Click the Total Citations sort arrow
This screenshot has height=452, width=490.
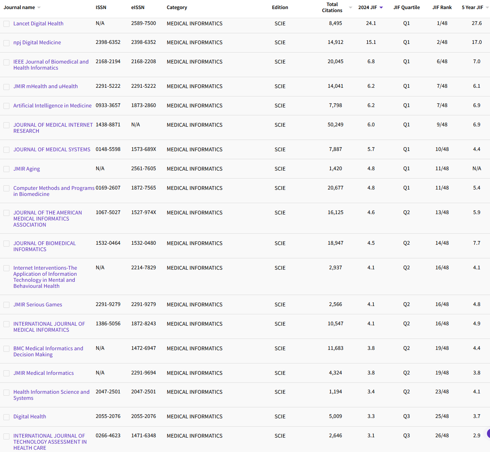(350, 7)
